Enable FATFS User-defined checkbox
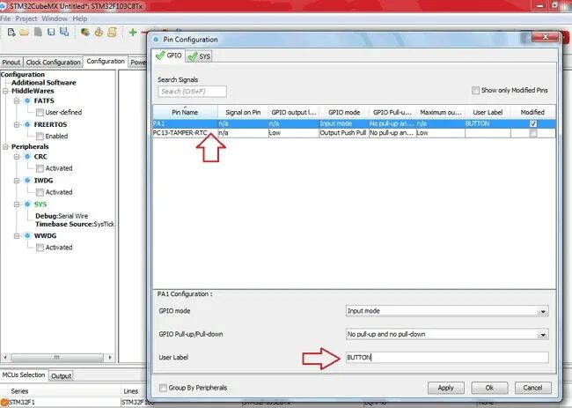This screenshot has height=408, width=572. (x=40, y=112)
